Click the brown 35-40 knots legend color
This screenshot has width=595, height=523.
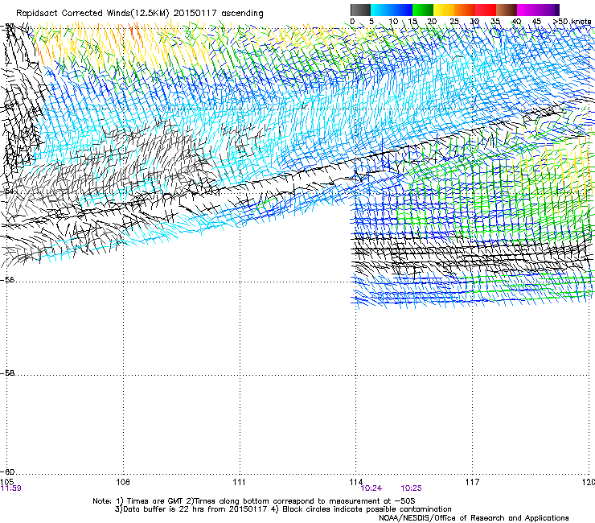(x=507, y=10)
